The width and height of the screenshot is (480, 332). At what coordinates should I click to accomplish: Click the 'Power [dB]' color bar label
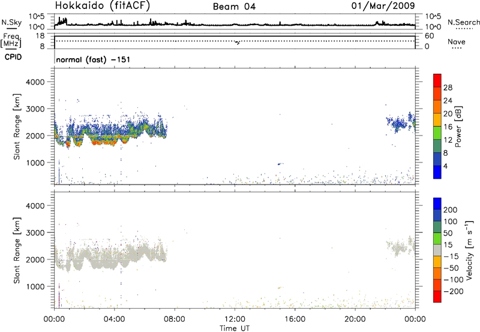tap(458, 126)
